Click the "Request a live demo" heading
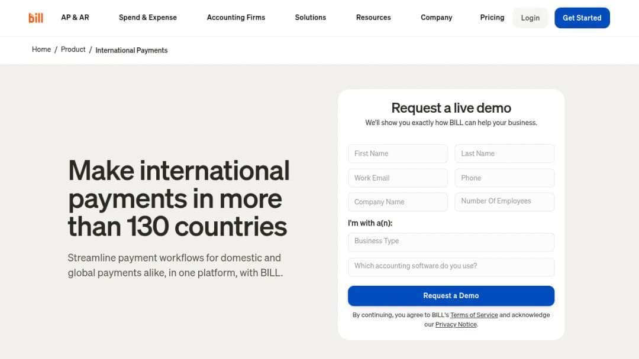639x359 pixels. click(x=451, y=107)
